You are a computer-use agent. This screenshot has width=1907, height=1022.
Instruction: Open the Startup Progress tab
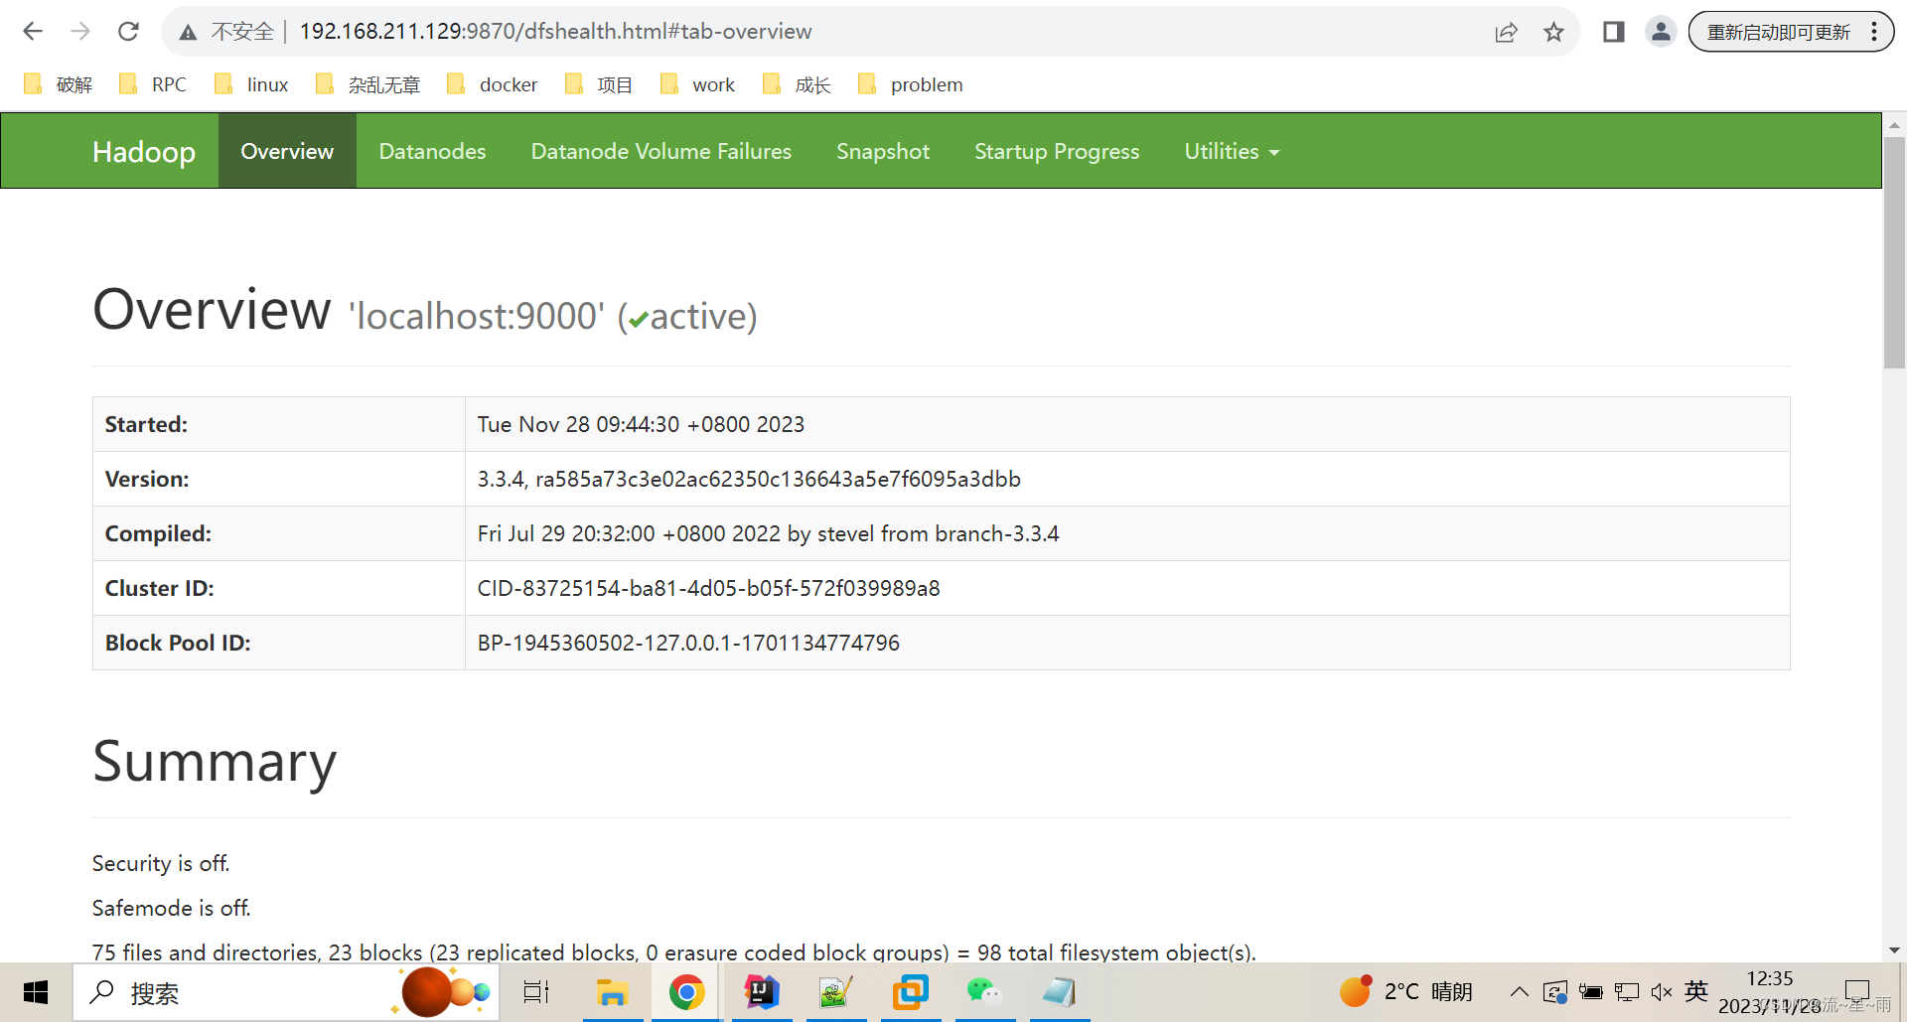point(1057,151)
